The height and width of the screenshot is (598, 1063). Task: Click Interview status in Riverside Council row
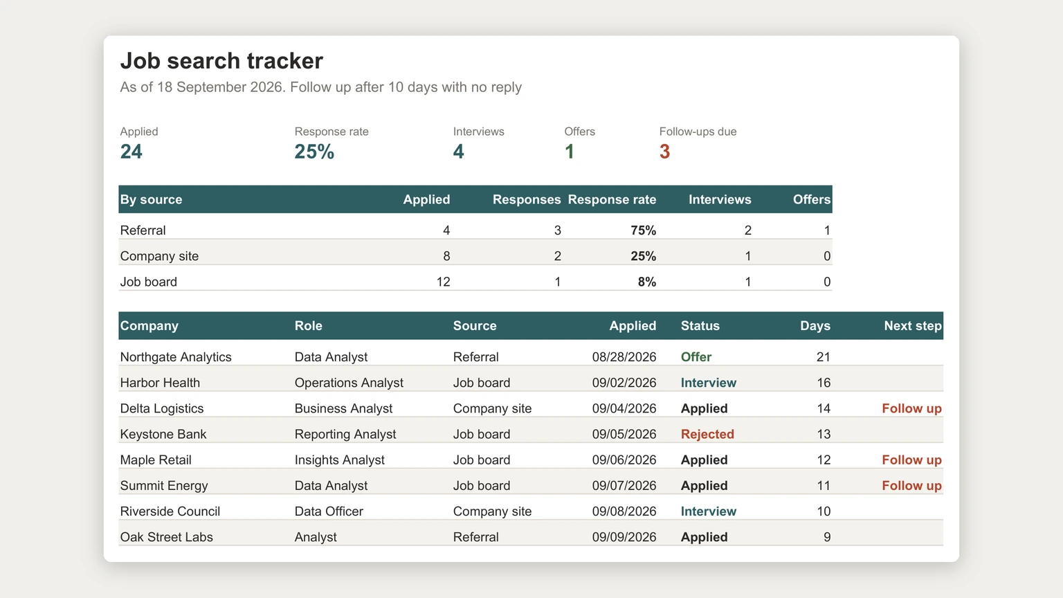(x=709, y=511)
